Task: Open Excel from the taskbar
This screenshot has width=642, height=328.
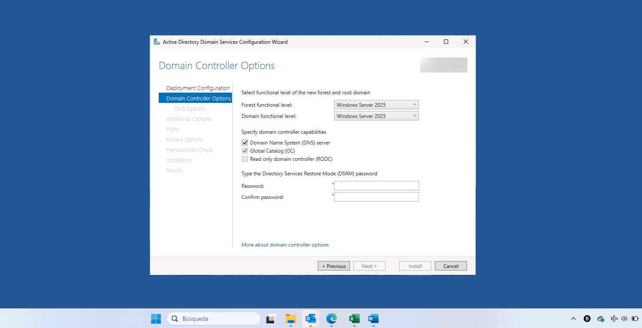Action: (354, 319)
